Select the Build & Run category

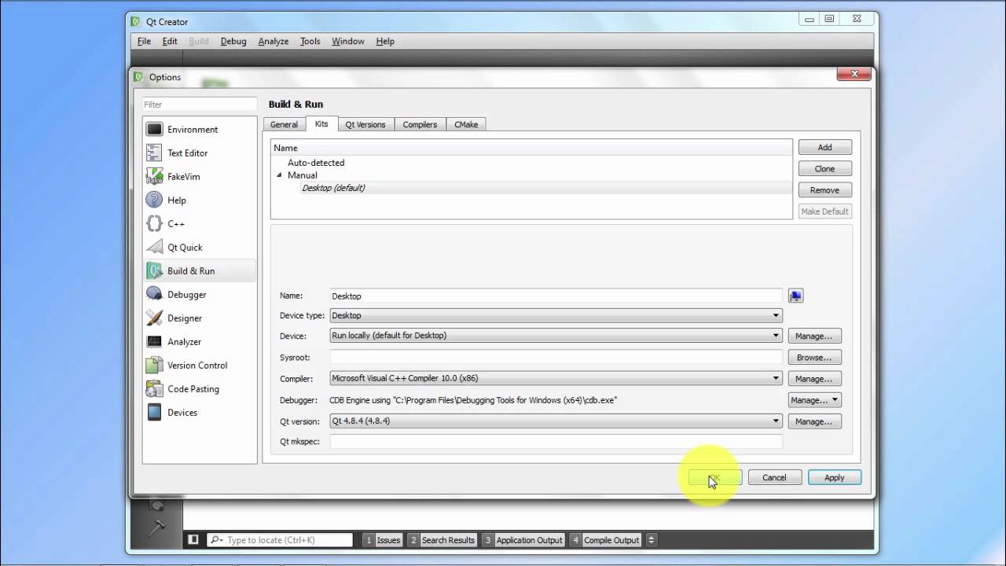[200, 271]
